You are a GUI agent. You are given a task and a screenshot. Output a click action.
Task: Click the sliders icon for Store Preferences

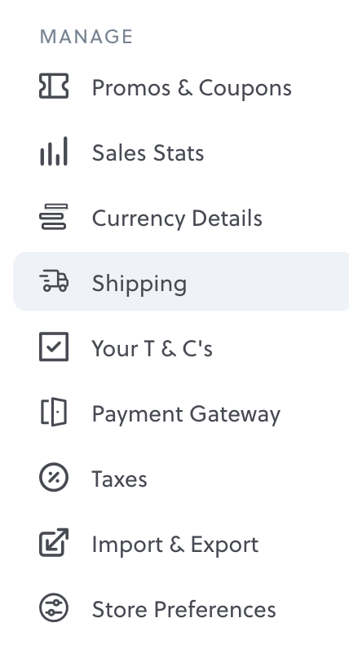pyautogui.click(x=54, y=607)
